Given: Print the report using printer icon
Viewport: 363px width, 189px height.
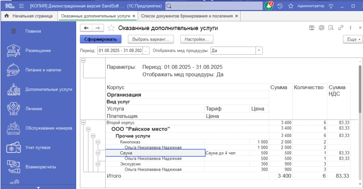Looking at the screenshot, I should coord(322,28).
